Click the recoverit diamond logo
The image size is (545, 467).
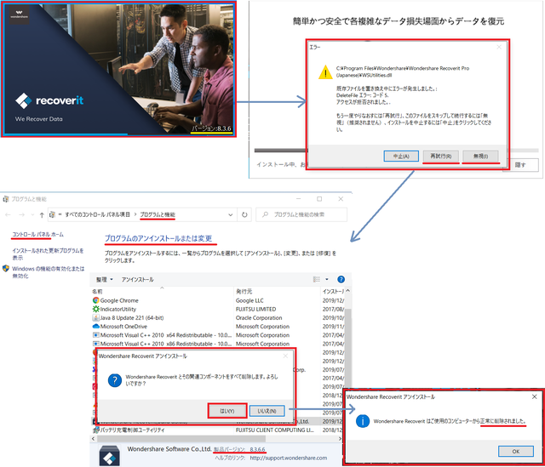(24, 100)
